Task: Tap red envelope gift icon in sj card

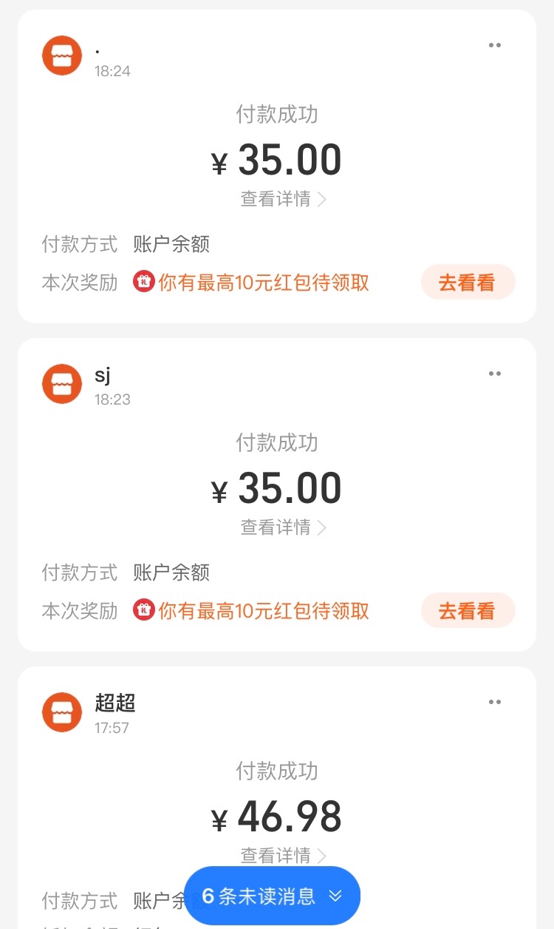Action: coord(143,610)
